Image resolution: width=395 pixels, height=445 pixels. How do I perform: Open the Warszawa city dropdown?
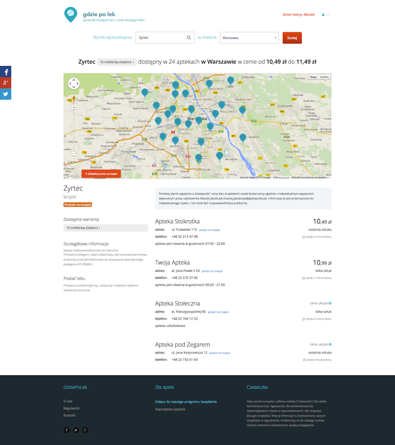pos(249,38)
